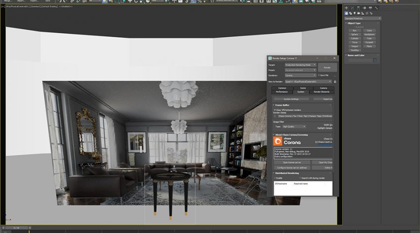Enable the Distributed Rendering checkbox
This screenshot has height=233, width=420.
pyautogui.click(x=275, y=177)
